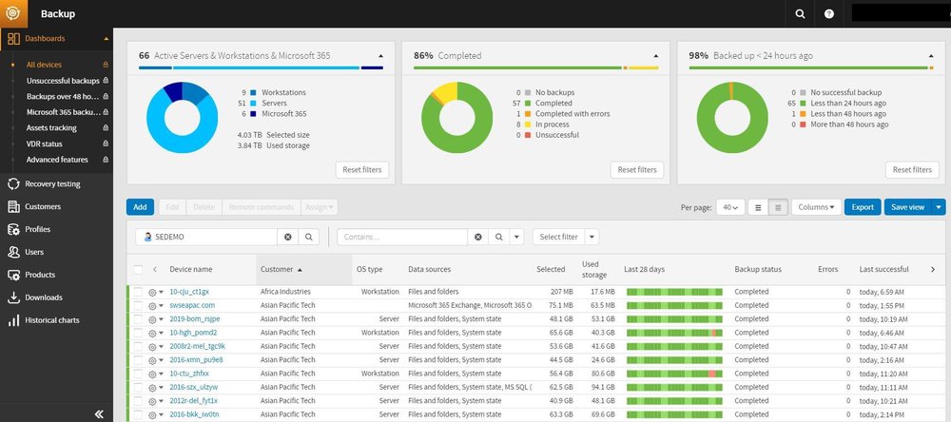Open the gear menu for 2008r2-mel_tgc9k
Viewport: 951px width, 422px height.
point(156,347)
